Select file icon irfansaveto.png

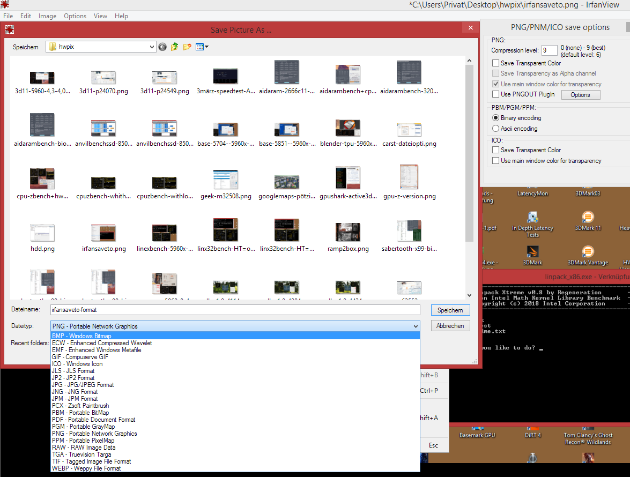pos(103,233)
